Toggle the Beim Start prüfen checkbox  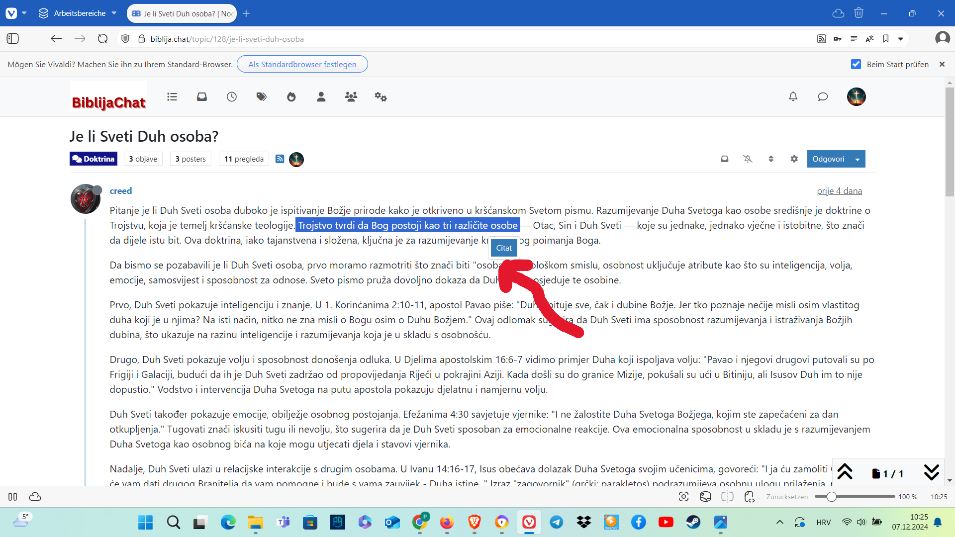(856, 64)
